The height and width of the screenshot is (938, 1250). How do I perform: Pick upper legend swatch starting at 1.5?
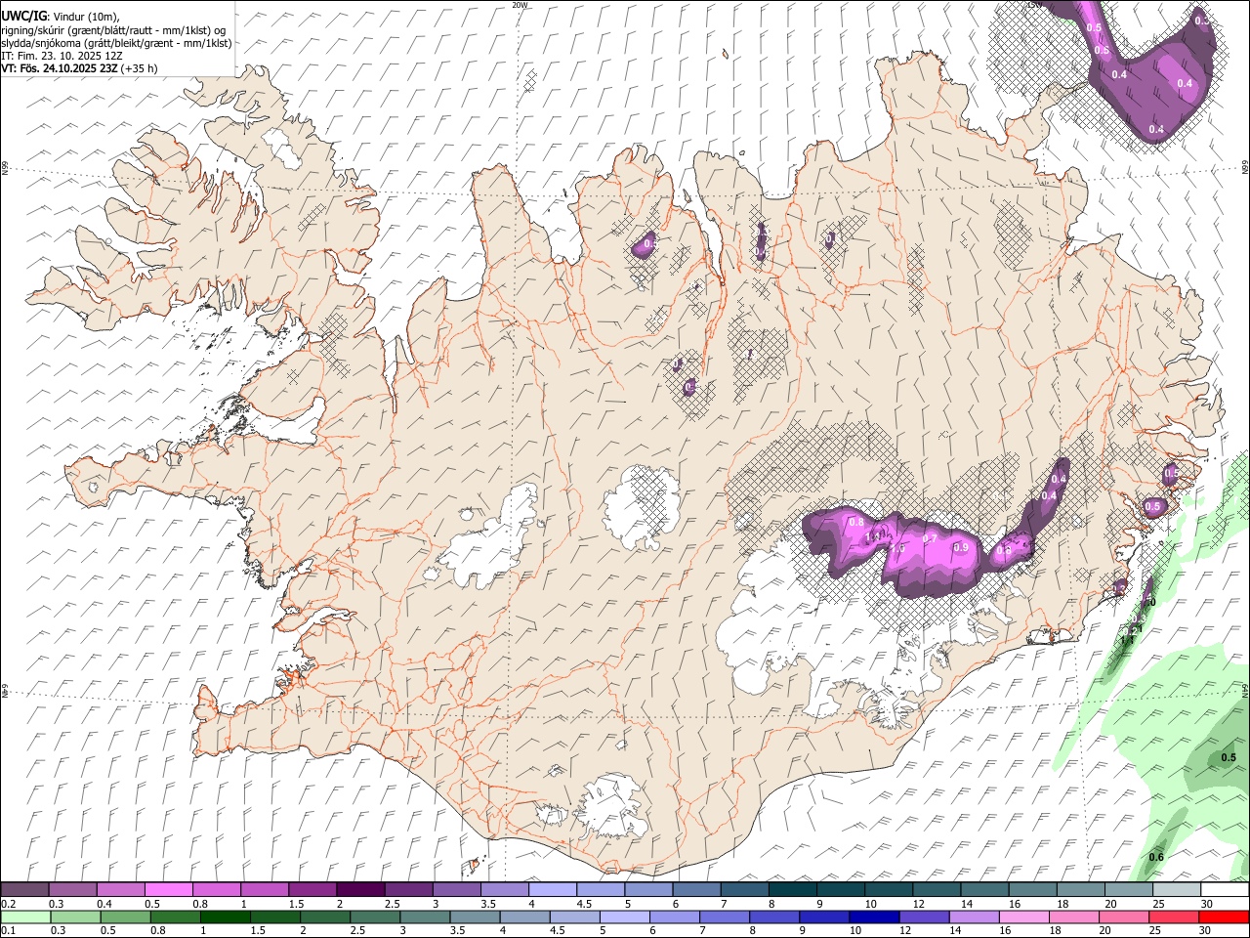point(312,890)
